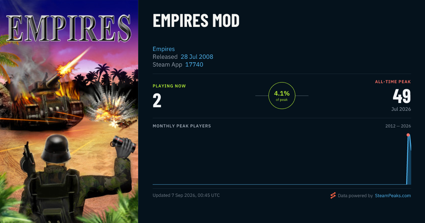Click the MONTHLY PEAK PLAYERS label
This screenshot has width=425, height=223.
tap(182, 126)
